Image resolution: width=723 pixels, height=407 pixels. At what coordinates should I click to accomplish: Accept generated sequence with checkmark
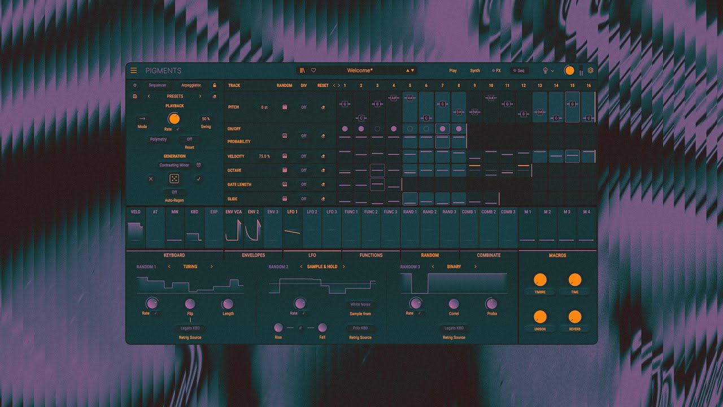click(199, 179)
